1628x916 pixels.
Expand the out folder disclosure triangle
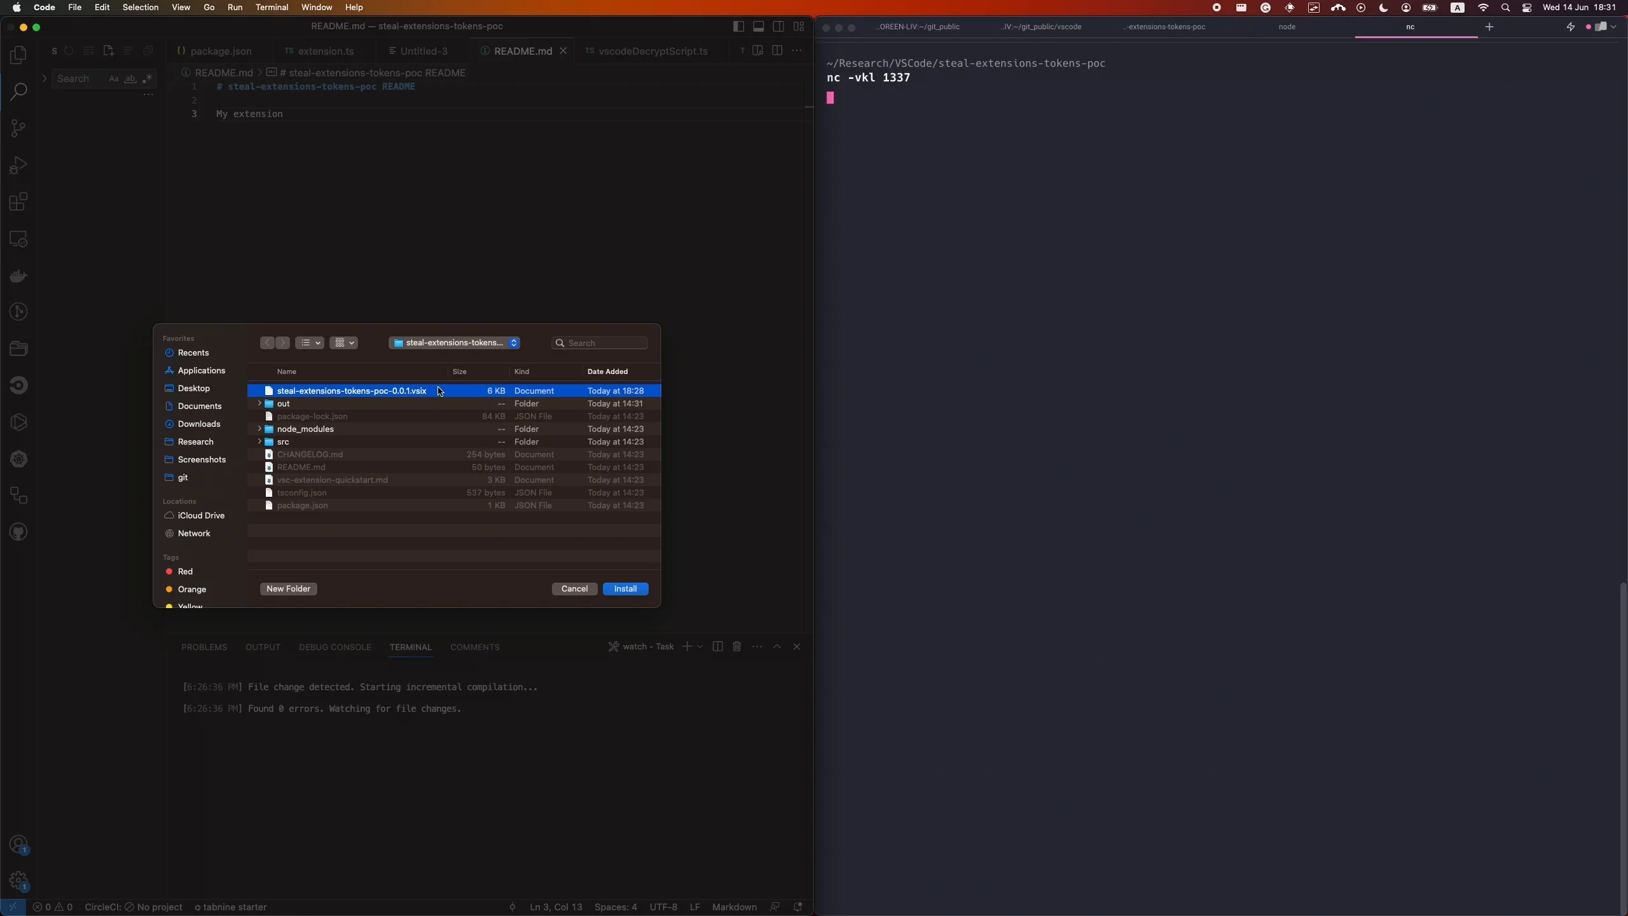(x=259, y=403)
